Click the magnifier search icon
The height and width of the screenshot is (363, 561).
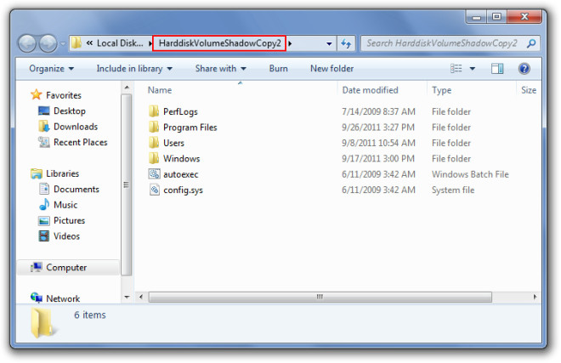(531, 43)
